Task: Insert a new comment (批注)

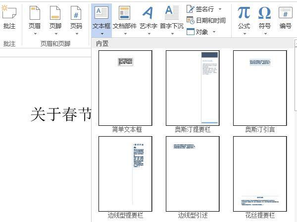Action: point(9,17)
